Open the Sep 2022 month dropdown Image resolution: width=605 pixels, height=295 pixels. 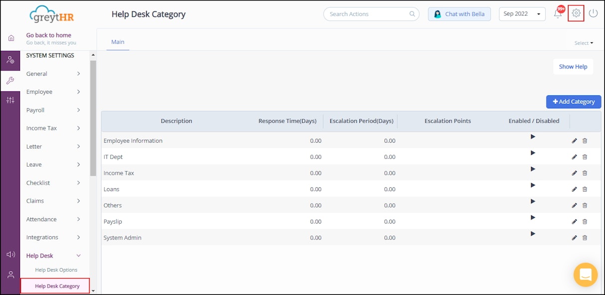[x=522, y=13]
